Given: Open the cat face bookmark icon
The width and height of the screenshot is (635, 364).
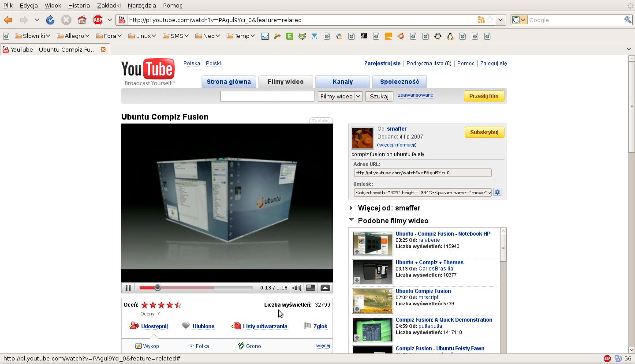Looking at the screenshot, I should click(x=302, y=36).
